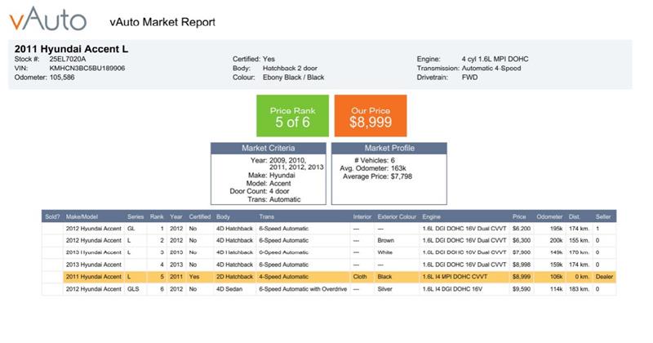Click the Year column header

(x=176, y=216)
